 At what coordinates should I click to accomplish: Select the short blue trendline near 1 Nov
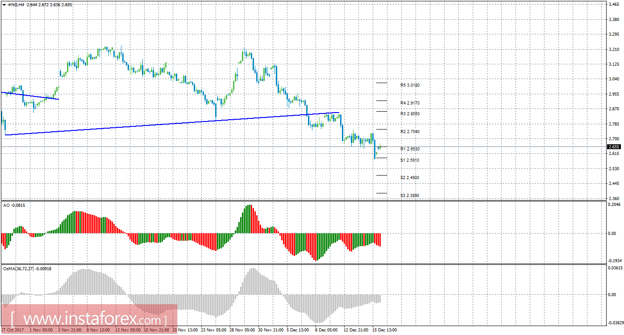pyautogui.click(x=29, y=96)
